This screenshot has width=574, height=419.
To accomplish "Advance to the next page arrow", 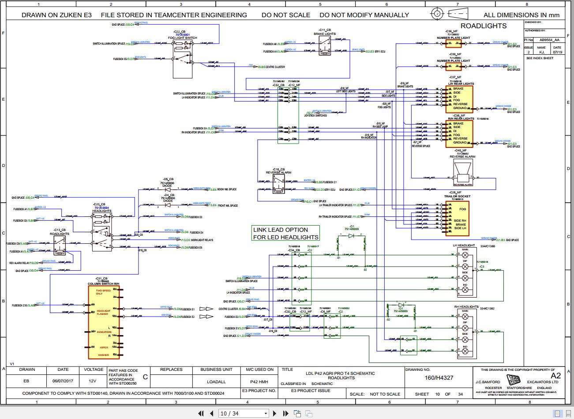I will (x=274, y=413).
